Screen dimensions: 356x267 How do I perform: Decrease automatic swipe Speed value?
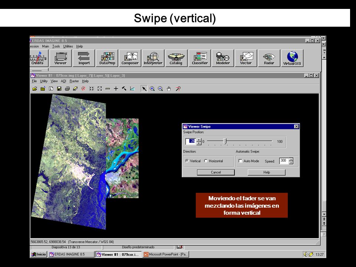click(291, 162)
